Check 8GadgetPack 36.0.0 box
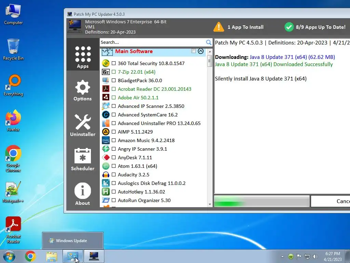Screen dimensions: 350x263 (x=113, y=80)
